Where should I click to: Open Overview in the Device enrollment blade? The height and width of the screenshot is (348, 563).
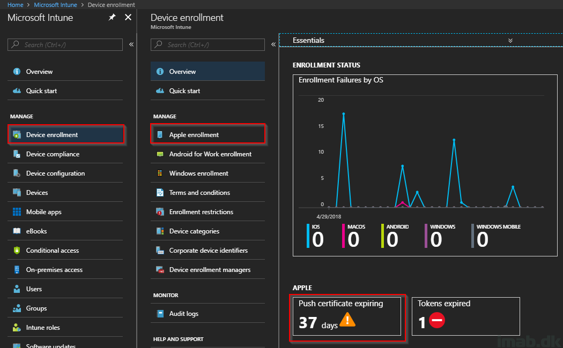(x=208, y=71)
